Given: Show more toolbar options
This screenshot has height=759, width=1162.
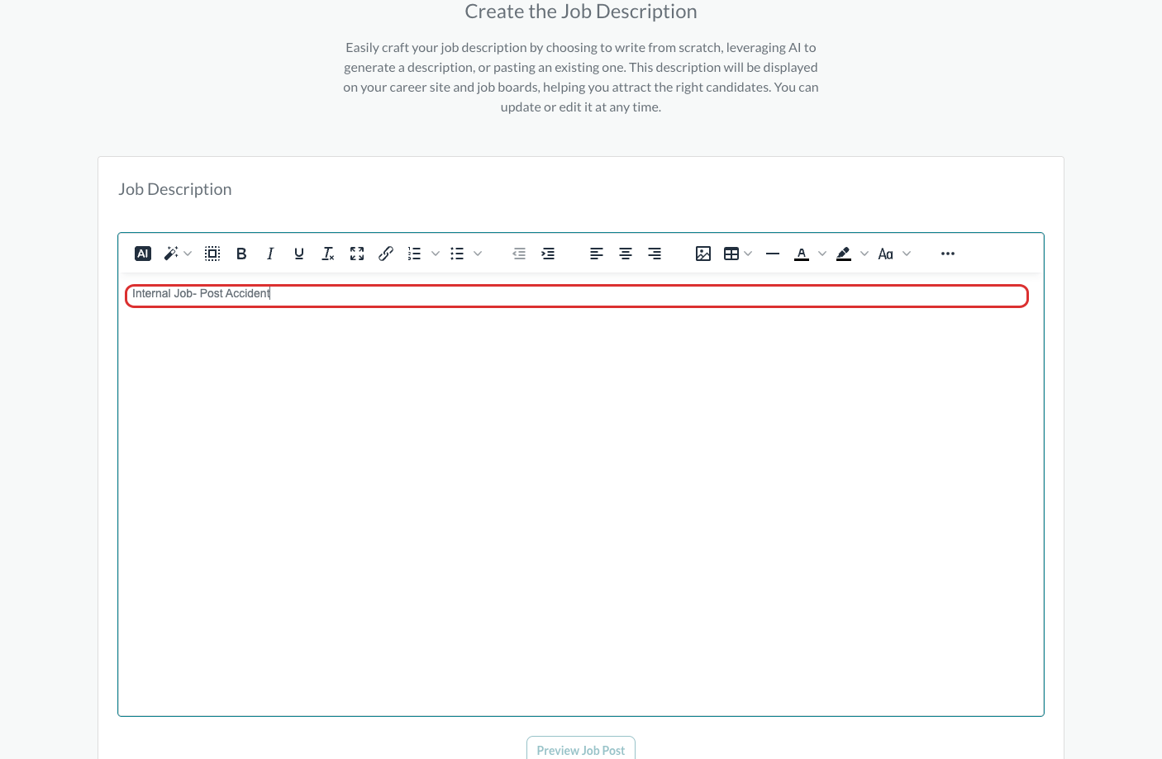Looking at the screenshot, I should pos(948,254).
